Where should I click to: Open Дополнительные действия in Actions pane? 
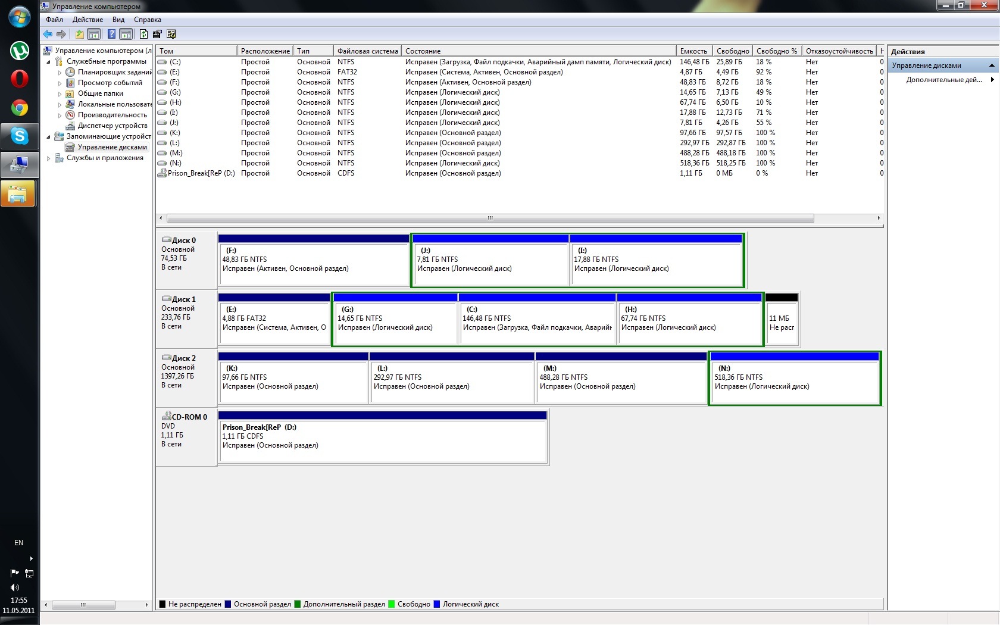click(943, 80)
